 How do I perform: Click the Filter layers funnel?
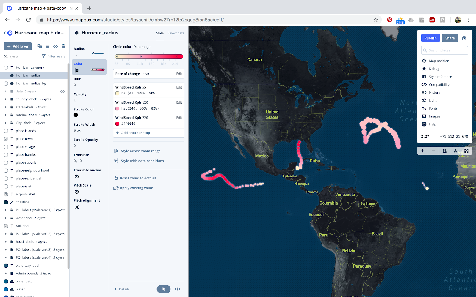(44, 56)
